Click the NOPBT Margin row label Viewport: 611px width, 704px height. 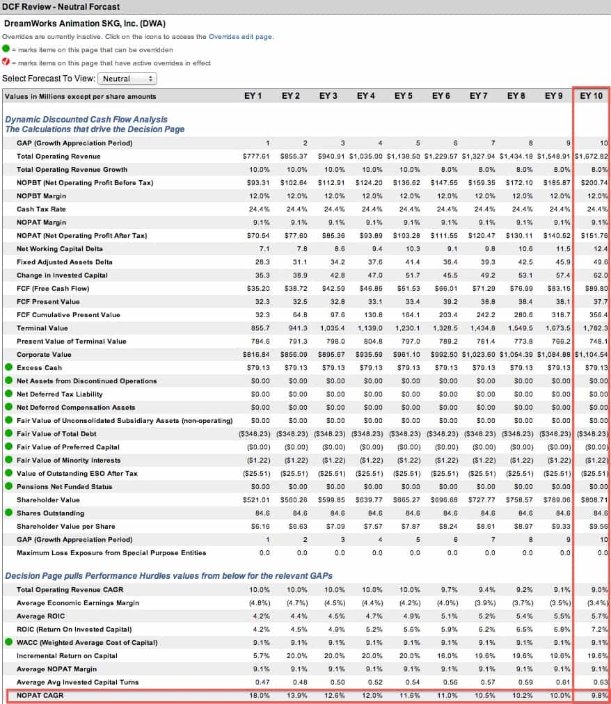[41, 195]
